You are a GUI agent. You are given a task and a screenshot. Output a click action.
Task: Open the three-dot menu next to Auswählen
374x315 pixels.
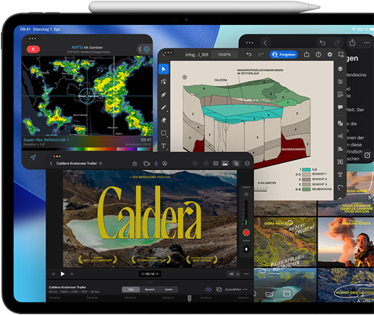245,289
